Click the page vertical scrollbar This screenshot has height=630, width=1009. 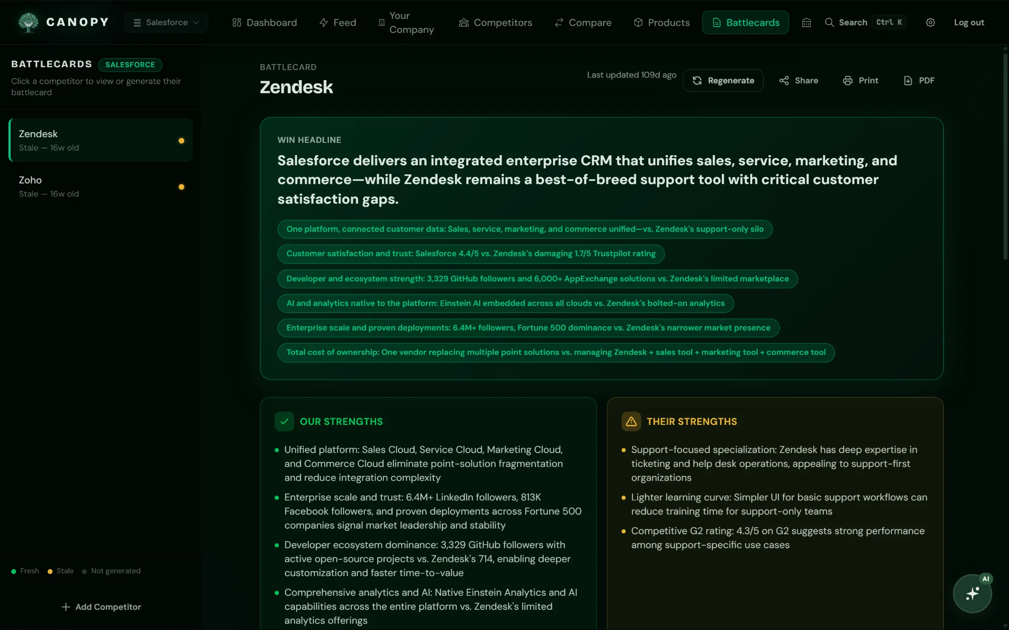pos(1005,156)
